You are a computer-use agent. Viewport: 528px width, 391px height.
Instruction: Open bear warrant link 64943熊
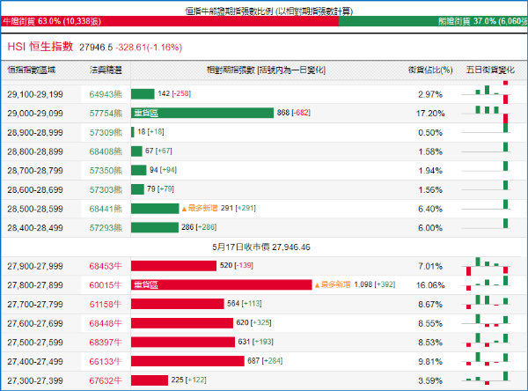106,94
